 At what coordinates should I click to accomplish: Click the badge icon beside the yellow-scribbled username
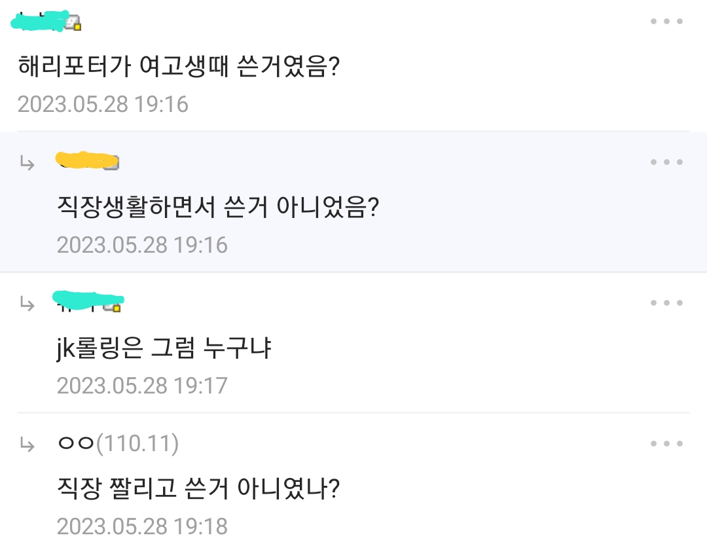click(111, 163)
